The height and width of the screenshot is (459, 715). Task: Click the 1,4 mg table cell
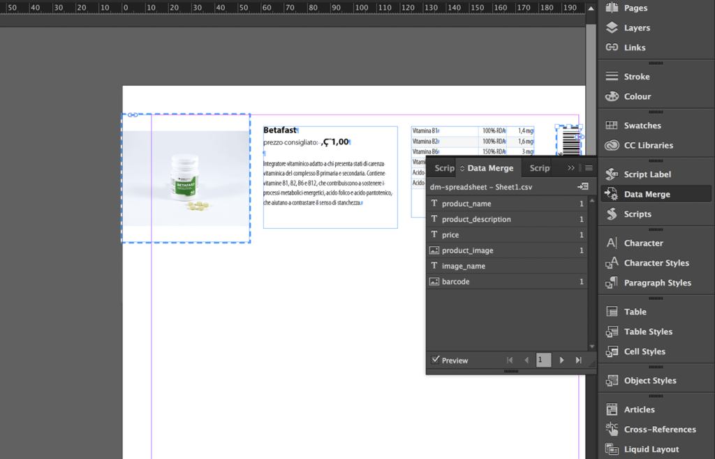[x=521, y=130]
